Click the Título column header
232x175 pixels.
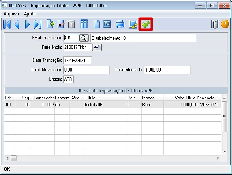pyautogui.click(x=105, y=98)
